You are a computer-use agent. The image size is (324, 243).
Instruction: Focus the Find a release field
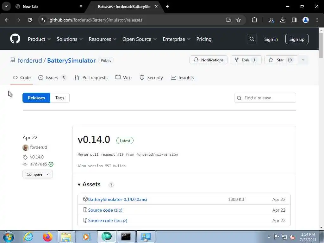[265, 98]
